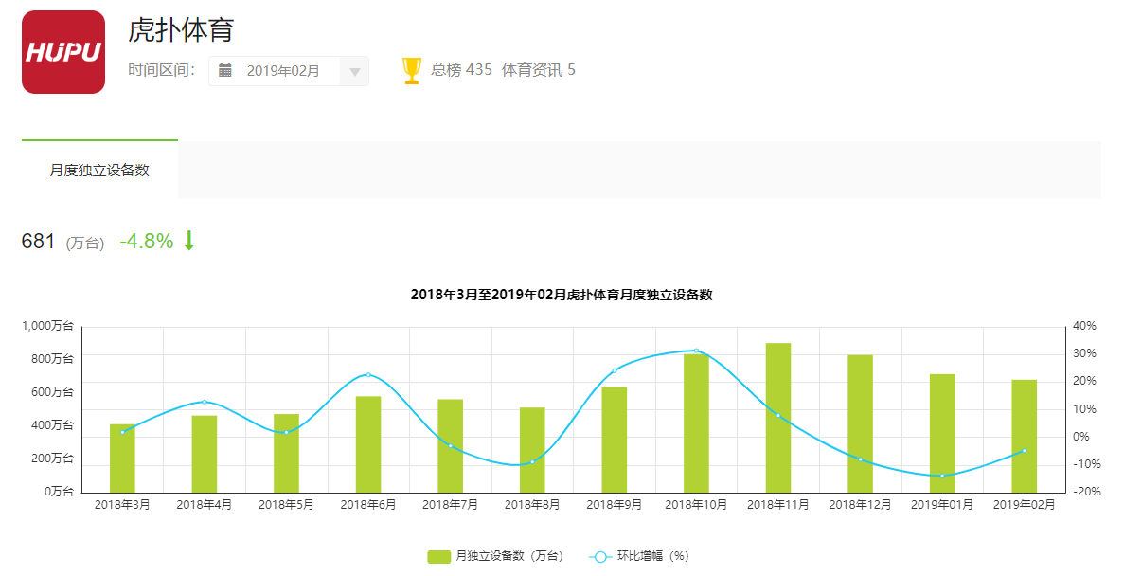Image resolution: width=1124 pixels, height=576 pixels.
Task: Click the 2018年5月 green bar
Action: [286, 454]
